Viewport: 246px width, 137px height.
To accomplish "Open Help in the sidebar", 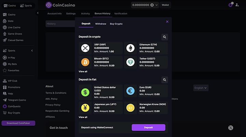I will [x=8, y=94].
